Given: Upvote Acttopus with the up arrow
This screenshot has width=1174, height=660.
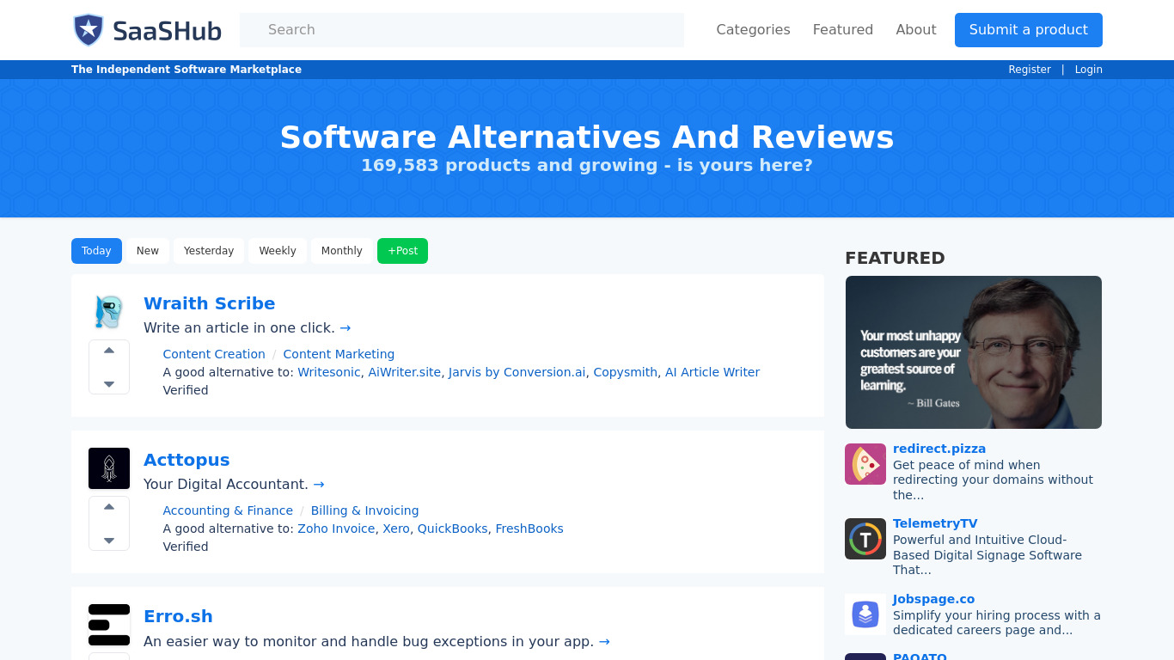Looking at the screenshot, I should (109, 507).
